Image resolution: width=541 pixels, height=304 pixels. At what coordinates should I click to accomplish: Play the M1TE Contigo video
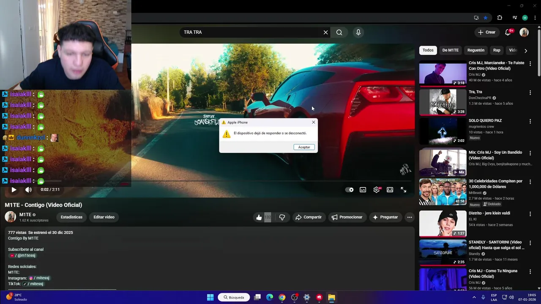14,190
